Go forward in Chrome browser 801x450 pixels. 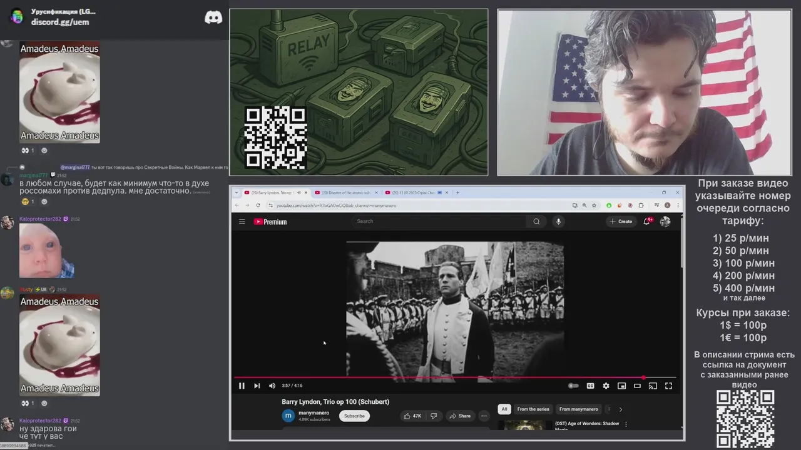coord(247,205)
